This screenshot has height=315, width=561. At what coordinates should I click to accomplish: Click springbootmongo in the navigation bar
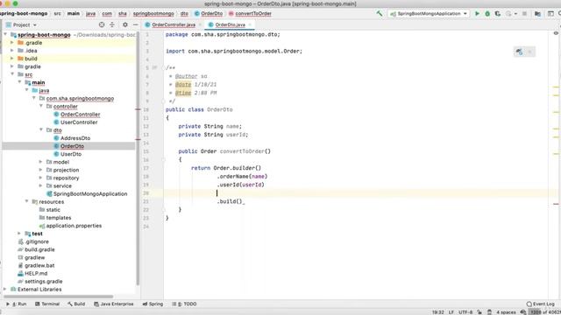[153, 14]
